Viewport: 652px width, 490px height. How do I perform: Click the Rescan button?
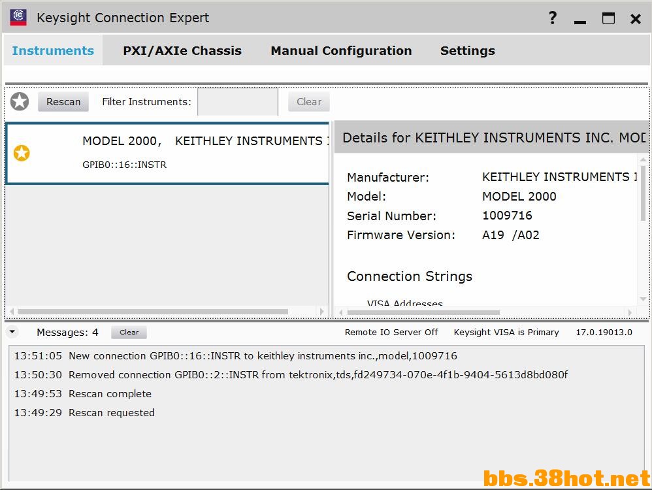tap(63, 102)
